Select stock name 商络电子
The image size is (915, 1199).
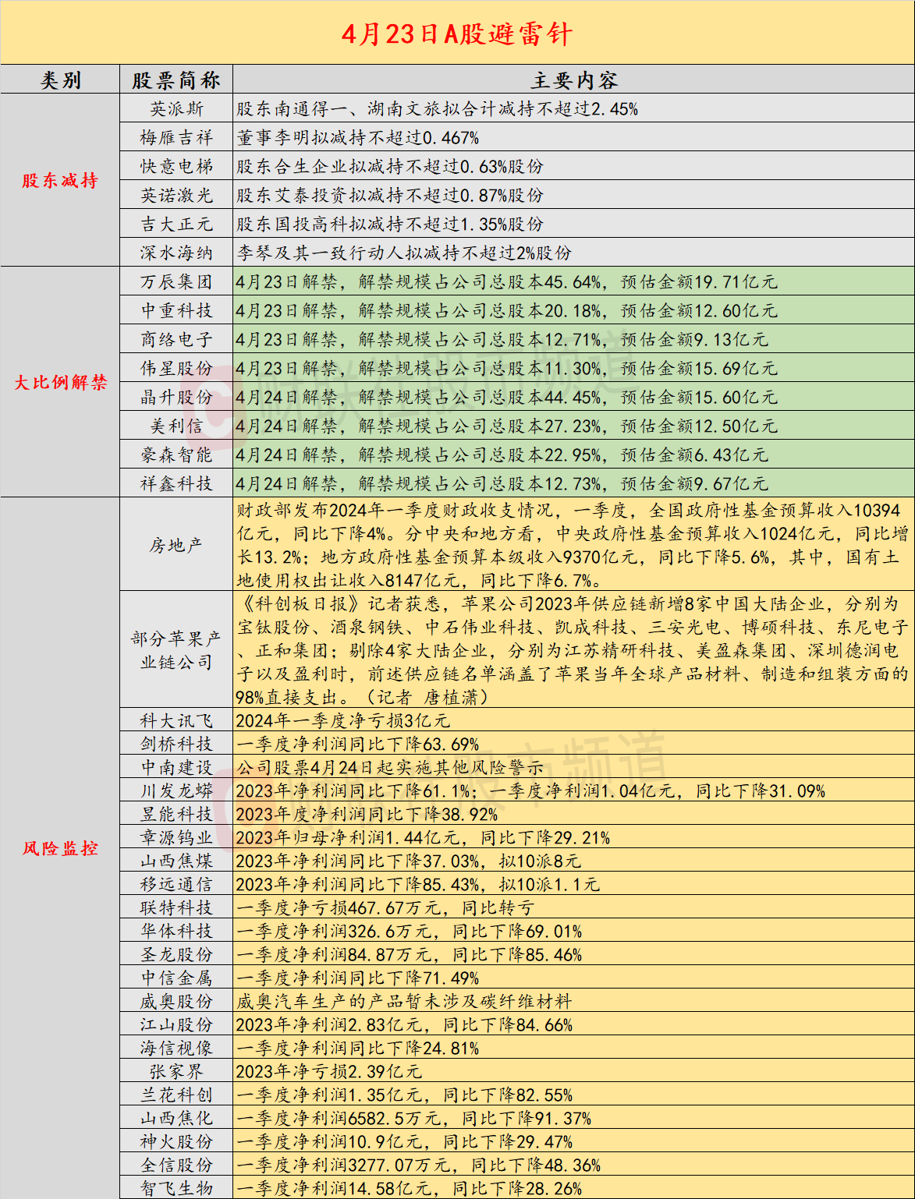176,339
